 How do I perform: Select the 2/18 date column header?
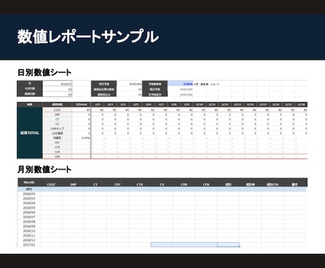click(302, 104)
